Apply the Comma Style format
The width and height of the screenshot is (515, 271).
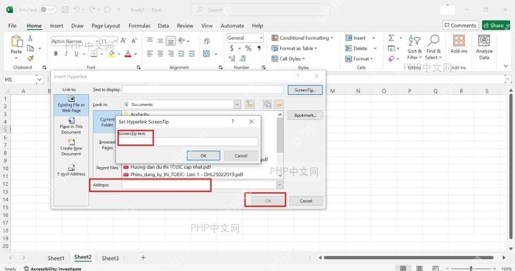click(259, 48)
